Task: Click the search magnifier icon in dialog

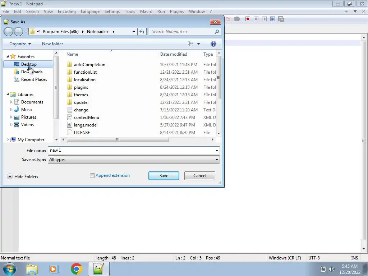Action: (x=217, y=32)
